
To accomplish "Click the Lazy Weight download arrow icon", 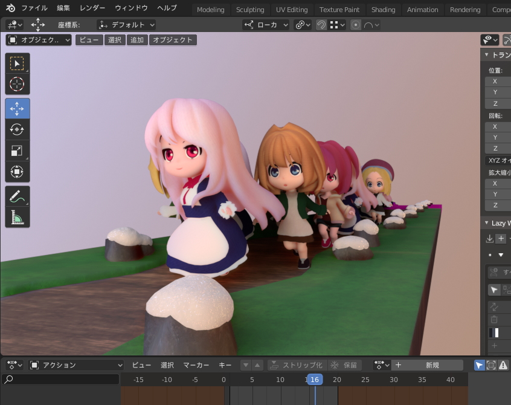I will pos(489,238).
